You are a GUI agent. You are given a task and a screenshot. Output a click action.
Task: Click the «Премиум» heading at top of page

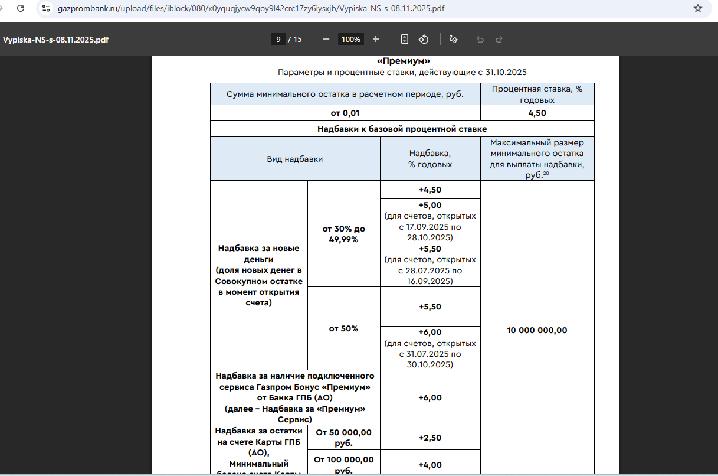[x=403, y=61]
